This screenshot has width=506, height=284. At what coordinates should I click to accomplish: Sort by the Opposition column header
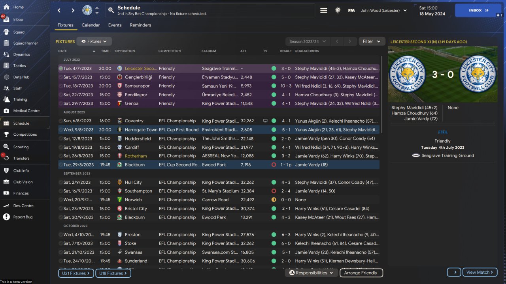coord(125,51)
